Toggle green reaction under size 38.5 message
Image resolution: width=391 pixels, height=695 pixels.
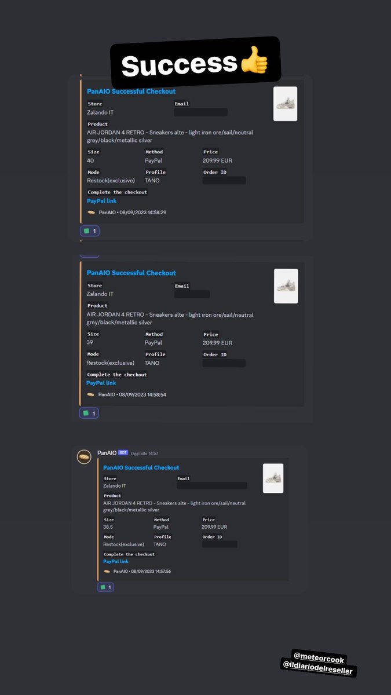(105, 587)
